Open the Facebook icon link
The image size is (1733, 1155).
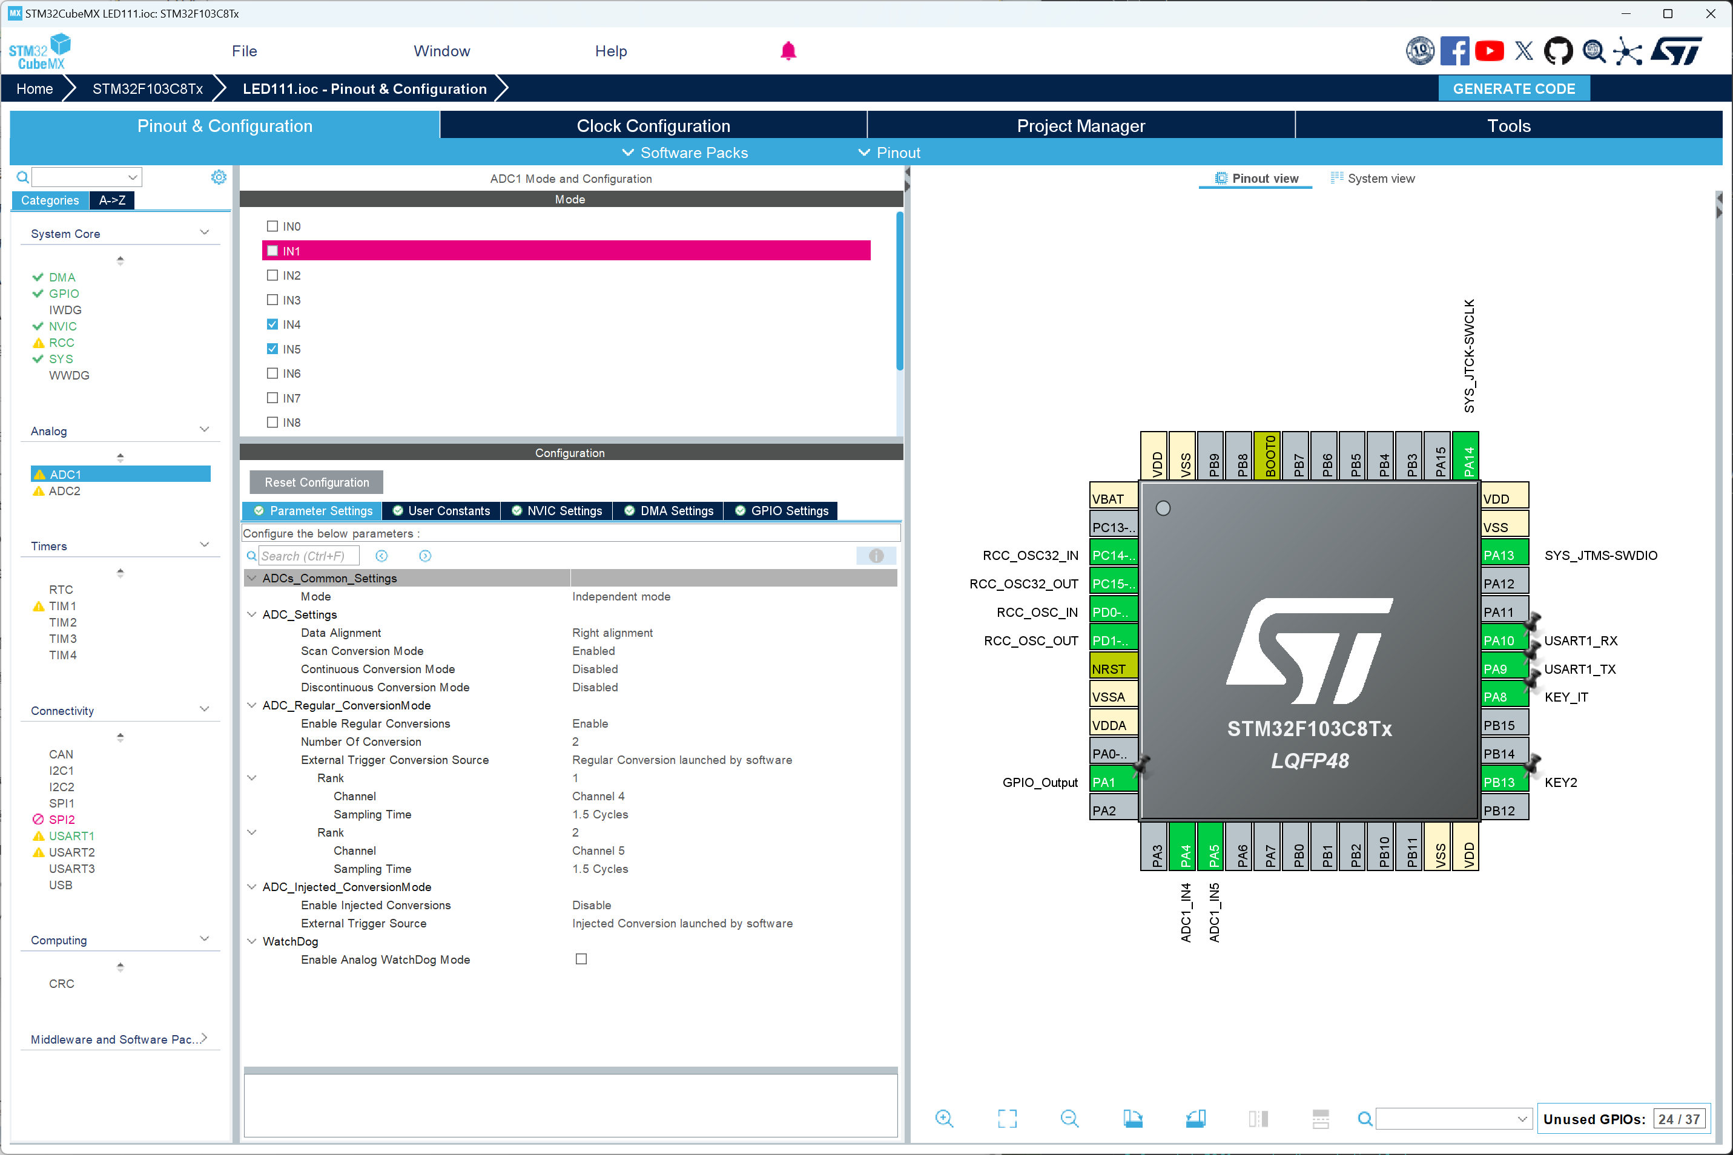tap(1454, 51)
